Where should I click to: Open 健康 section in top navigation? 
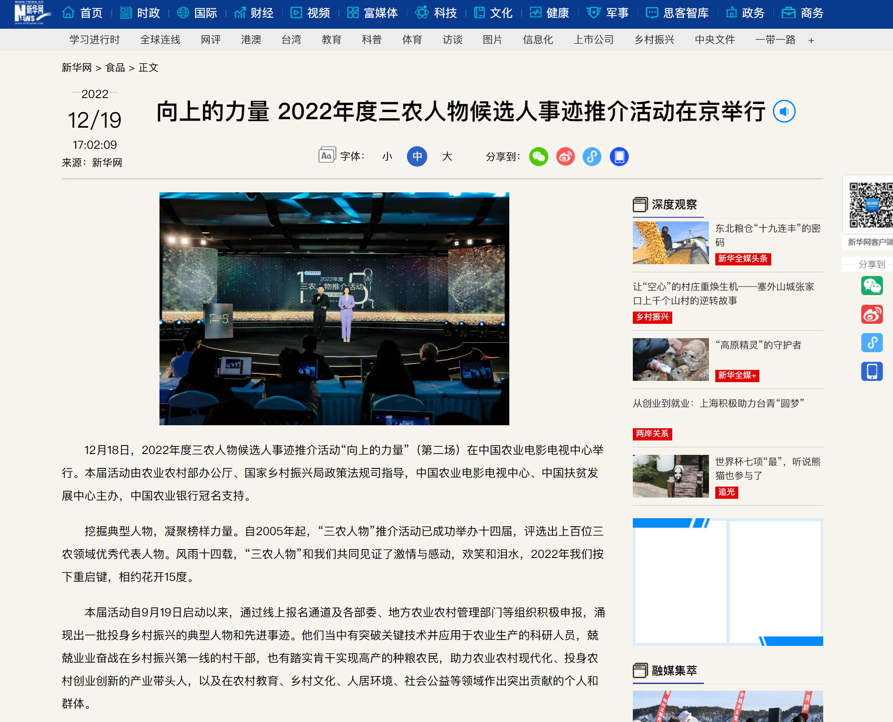pyautogui.click(x=550, y=13)
